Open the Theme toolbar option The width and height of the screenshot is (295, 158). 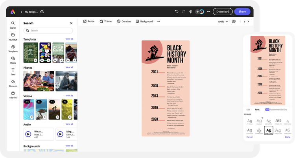pyautogui.click(x=105, y=21)
